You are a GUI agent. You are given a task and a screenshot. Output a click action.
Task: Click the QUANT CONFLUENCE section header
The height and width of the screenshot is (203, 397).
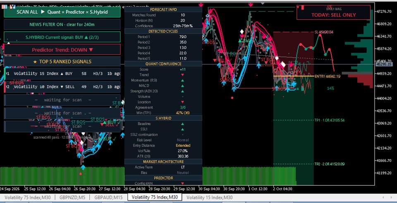(x=163, y=64)
